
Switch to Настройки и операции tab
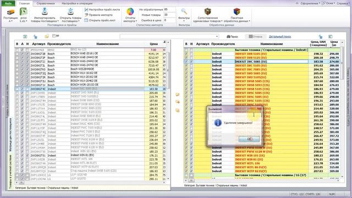[77, 3]
